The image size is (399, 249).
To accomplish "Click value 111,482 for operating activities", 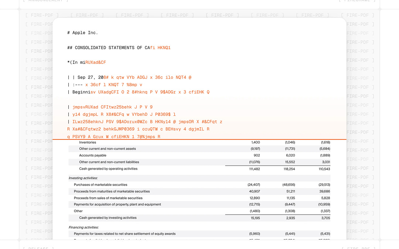I will pos(255,169).
